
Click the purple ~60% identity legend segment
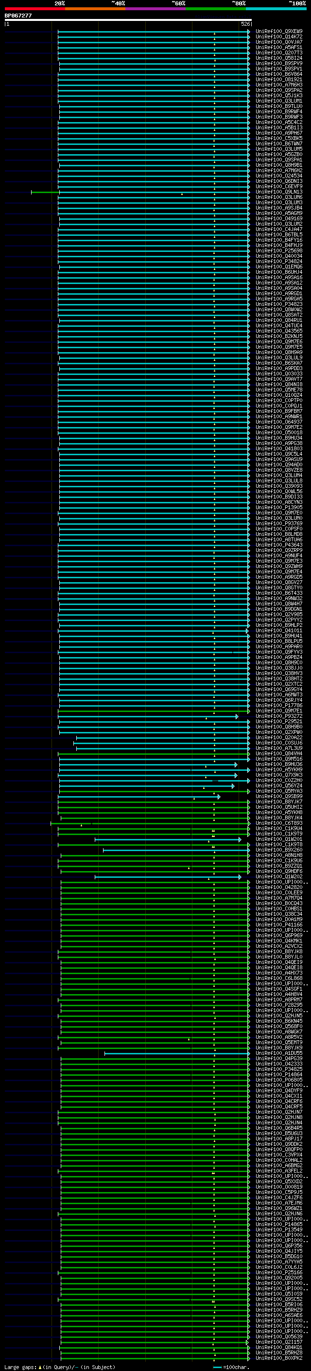tap(155, 9)
